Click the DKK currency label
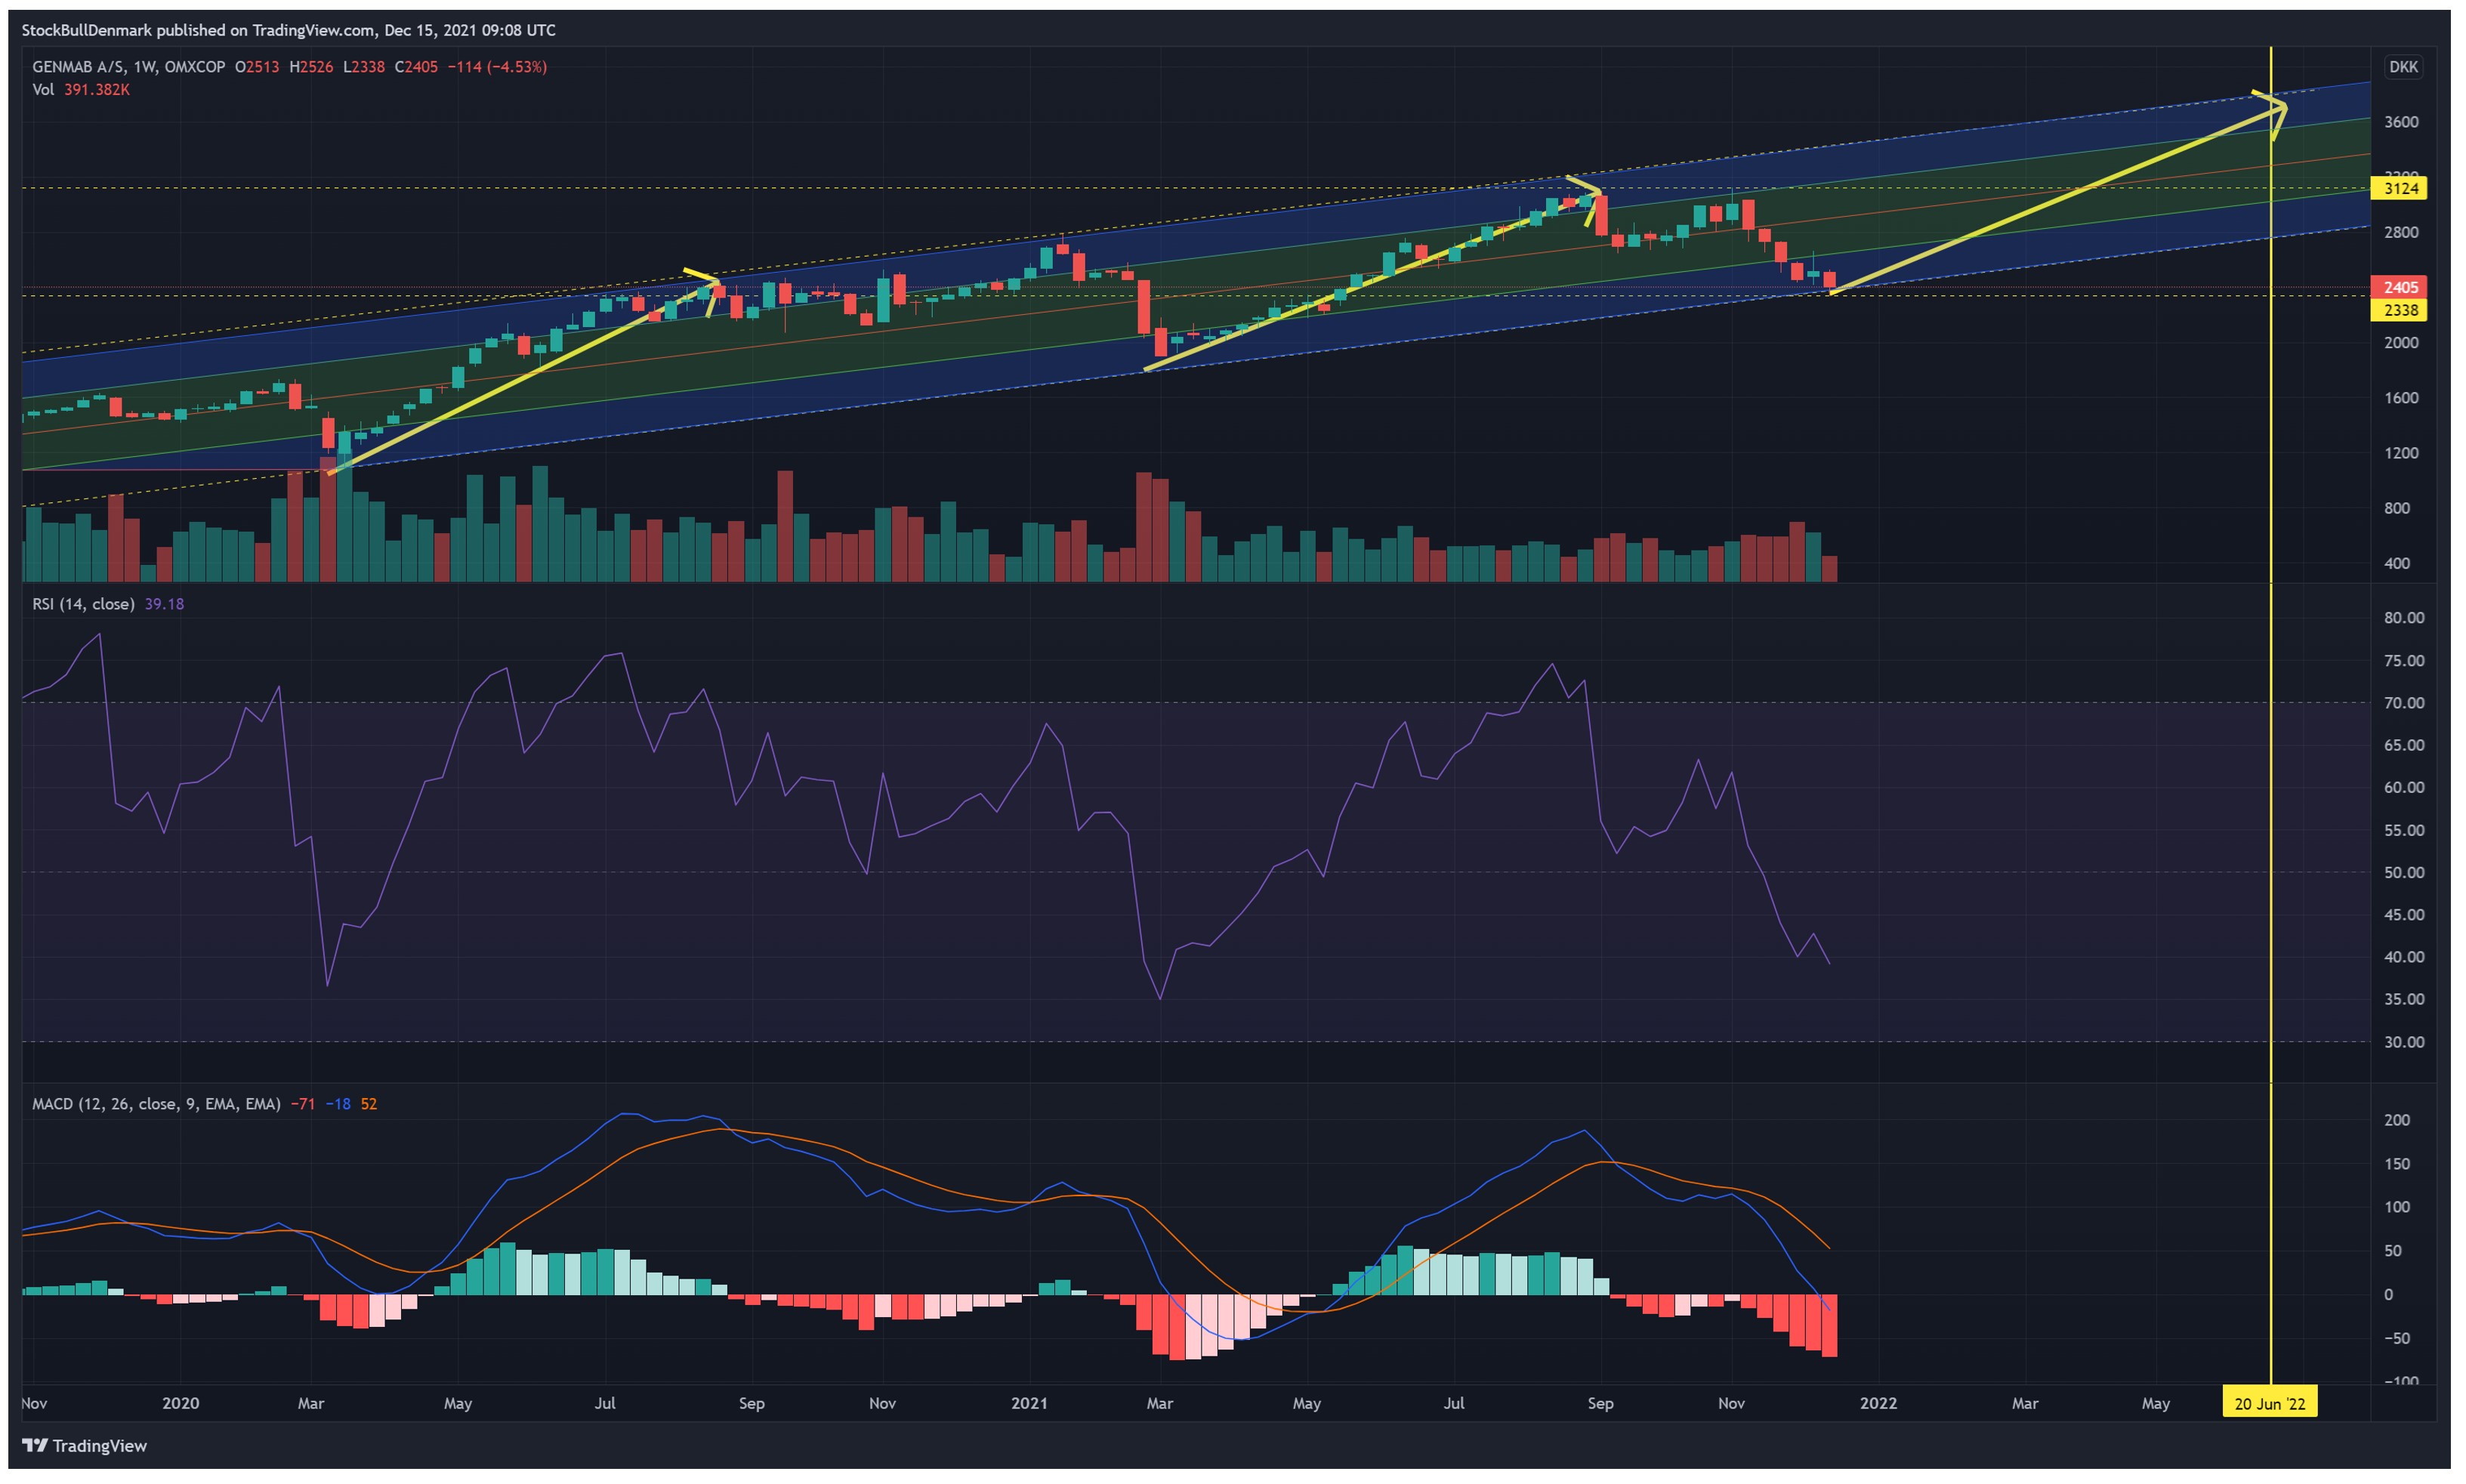This screenshot has height=1484, width=2466. pos(2403,67)
